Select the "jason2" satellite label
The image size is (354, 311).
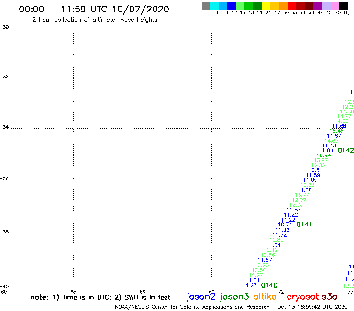pyautogui.click(x=201, y=297)
